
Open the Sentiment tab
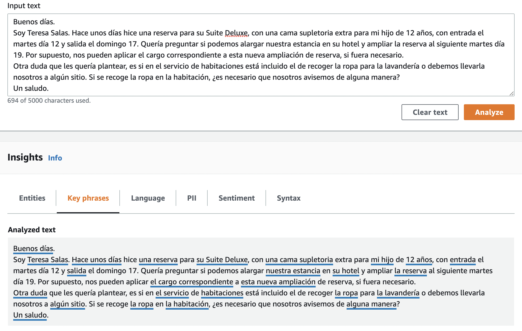pyautogui.click(x=236, y=198)
